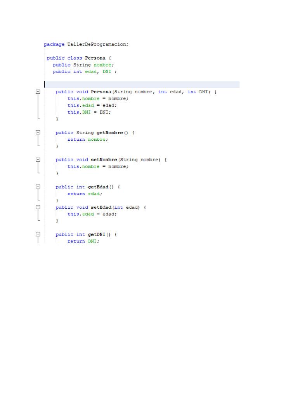Click 'this.edad = edad;' inside setEdad
298x398 pixels.
92,214
